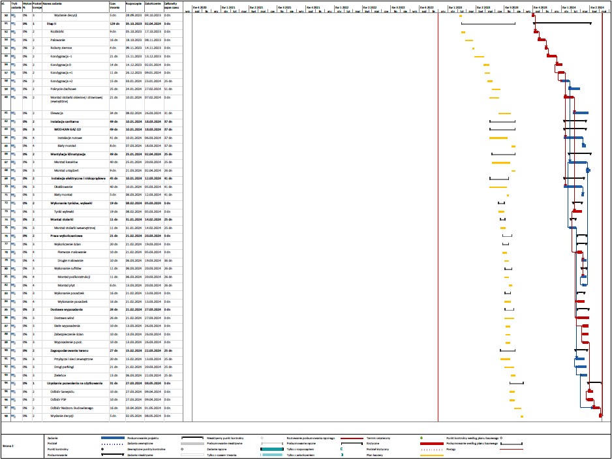Click the blue Zadanie legend bar
The height and width of the screenshot is (460, 612).
[114, 438]
